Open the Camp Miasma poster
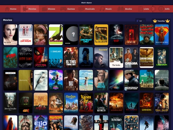This screenshot has height=130, width=173. tap(26, 35)
